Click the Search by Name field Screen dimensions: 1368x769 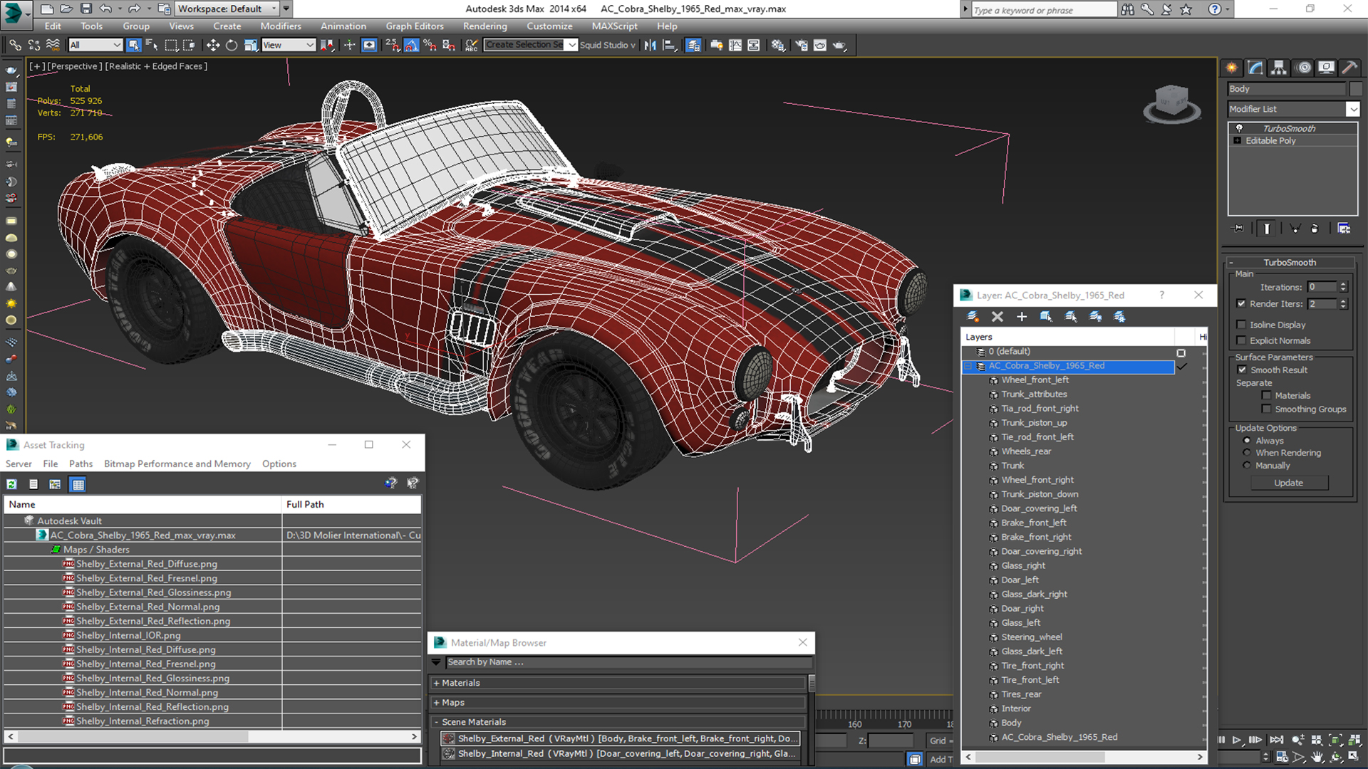[x=628, y=662]
